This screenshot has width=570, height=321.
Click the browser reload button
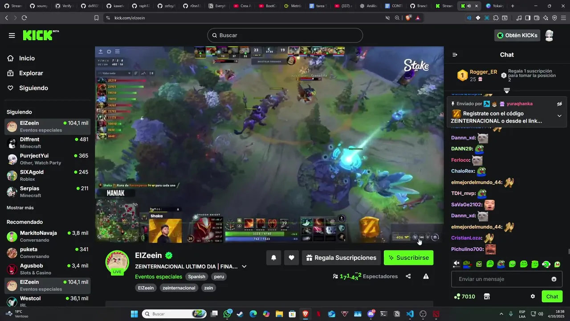point(24,18)
